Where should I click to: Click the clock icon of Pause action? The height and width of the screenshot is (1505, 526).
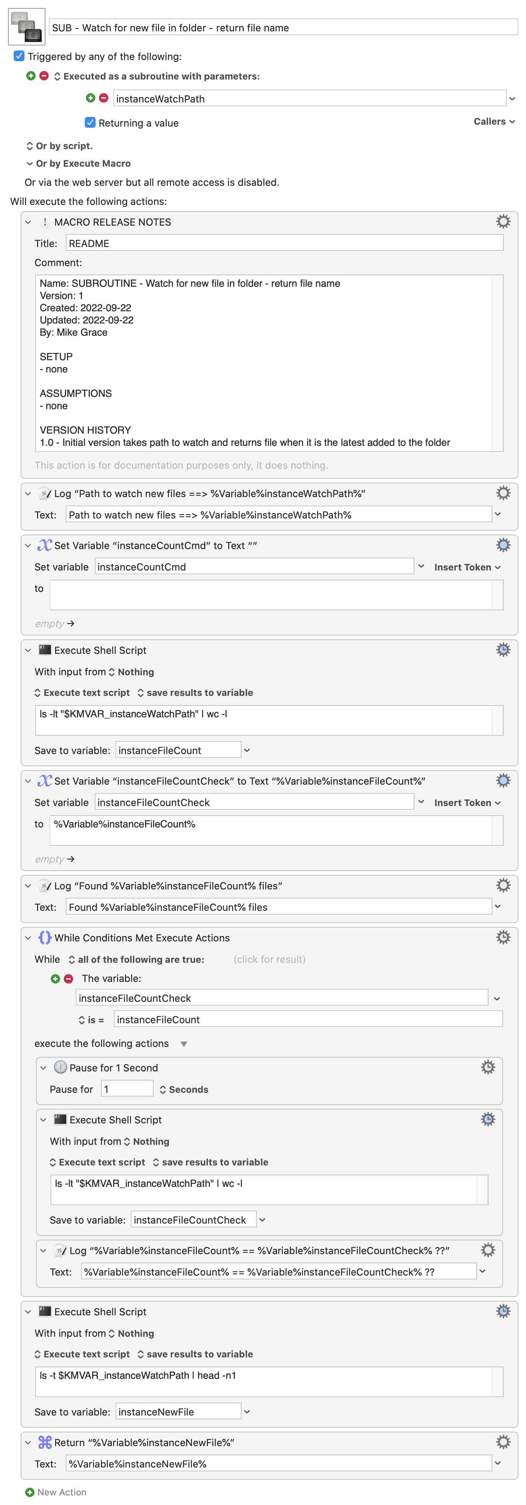(60, 1067)
